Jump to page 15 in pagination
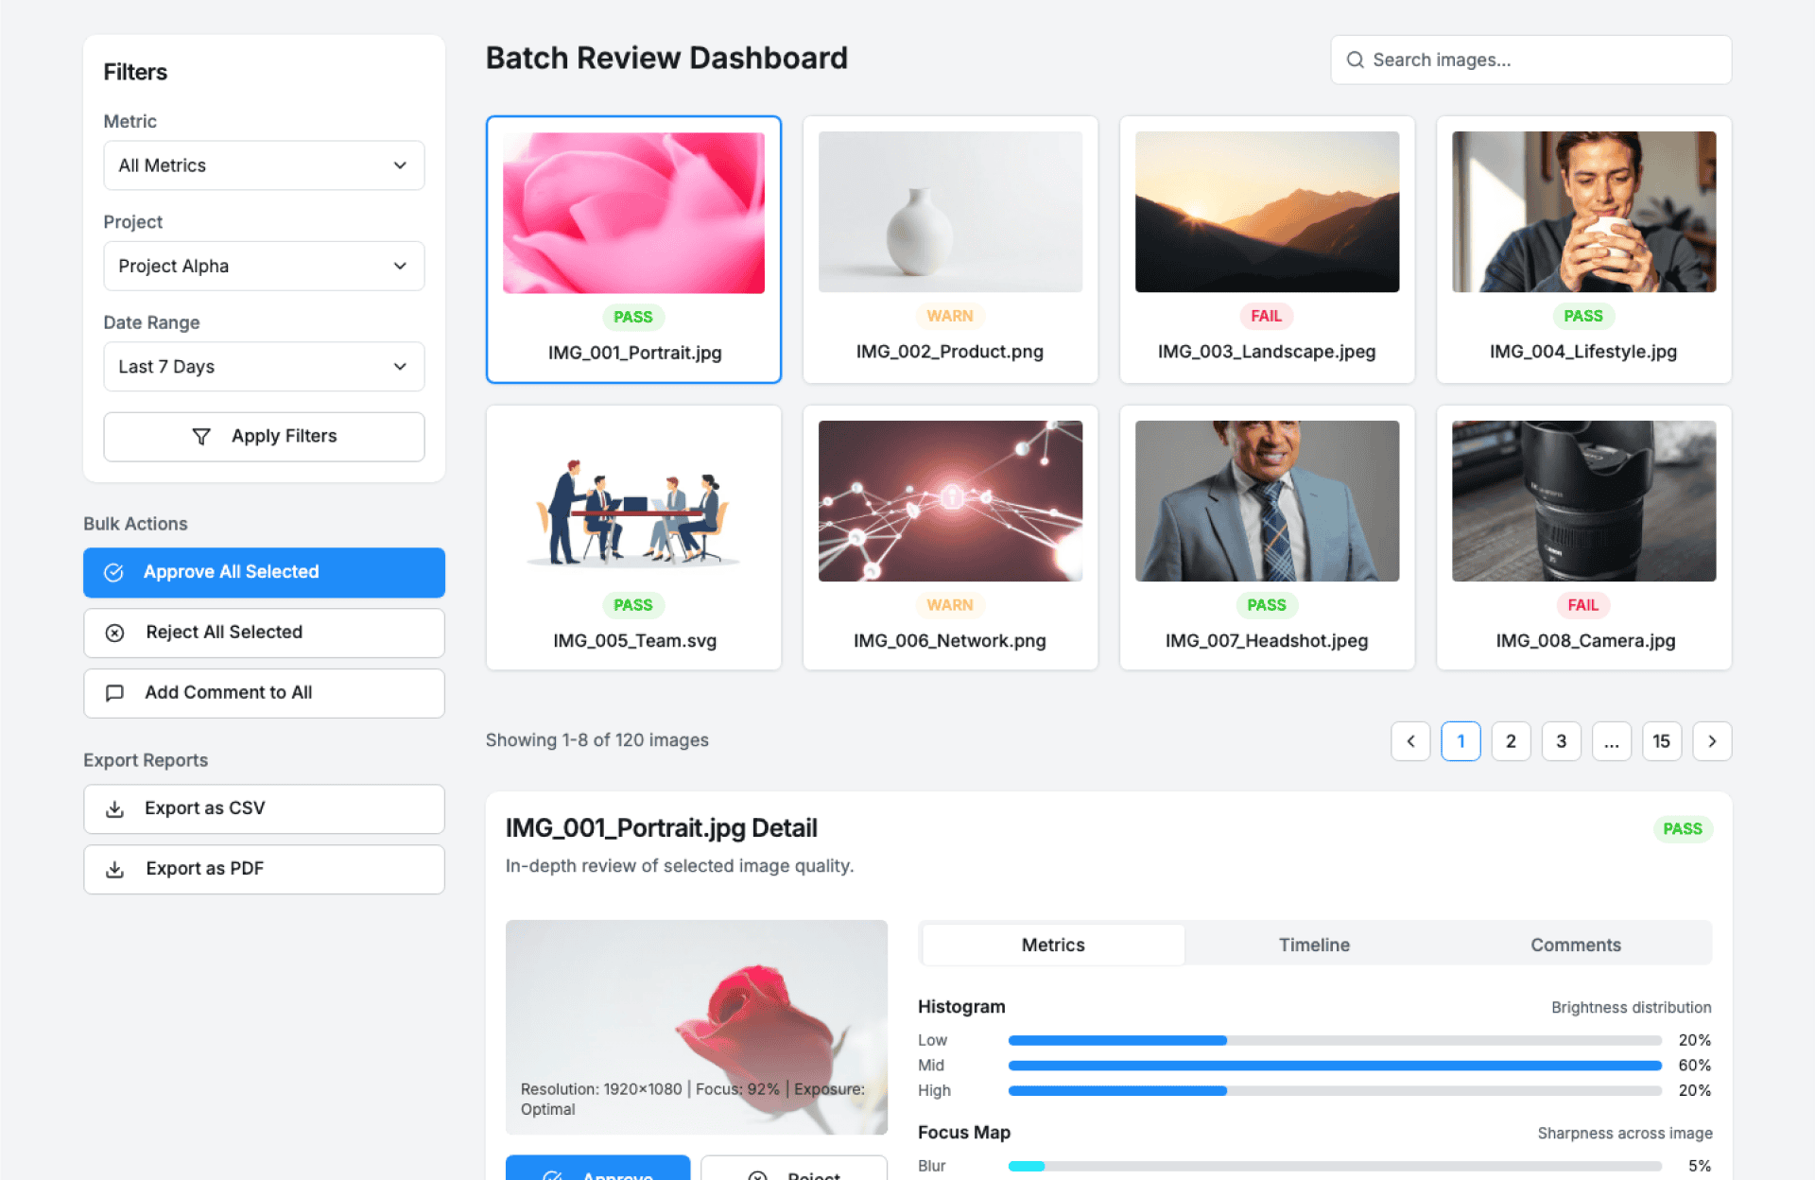 (x=1661, y=741)
